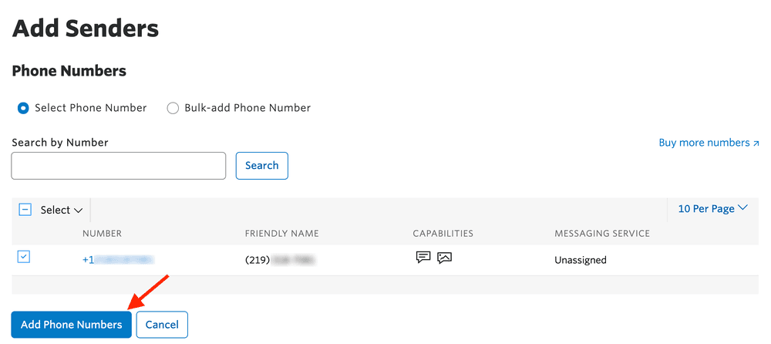This screenshot has width=771, height=344.
Task: Open the Buy more numbers link
Action: pyautogui.click(x=709, y=143)
